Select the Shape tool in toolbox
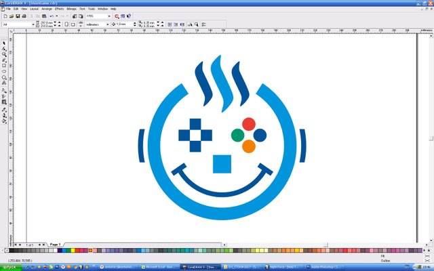The height and width of the screenshot is (271, 434). (x=4, y=49)
